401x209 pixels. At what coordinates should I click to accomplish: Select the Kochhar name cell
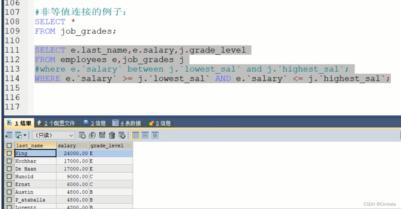[x=35, y=161]
